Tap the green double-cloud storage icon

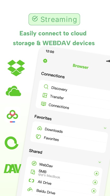[x=13, y=91]
